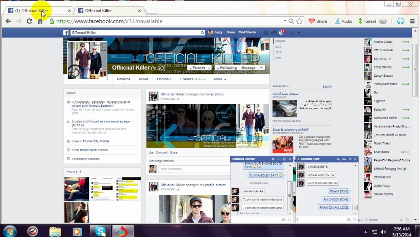Click the Message button on profile

click(x=248, y=68)
